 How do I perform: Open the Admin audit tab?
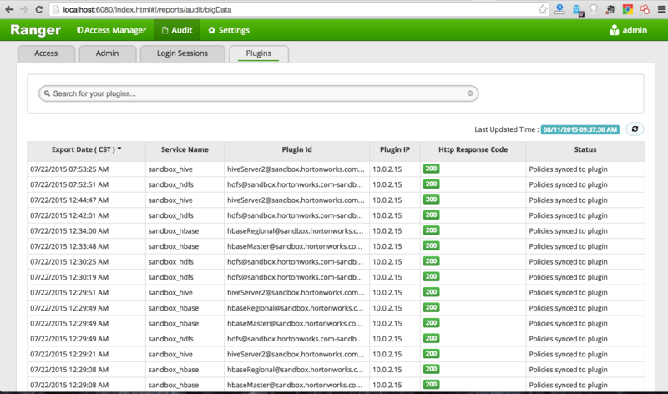(105, 53)
